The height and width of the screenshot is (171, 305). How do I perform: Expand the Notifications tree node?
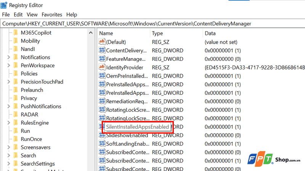point(9,57)
